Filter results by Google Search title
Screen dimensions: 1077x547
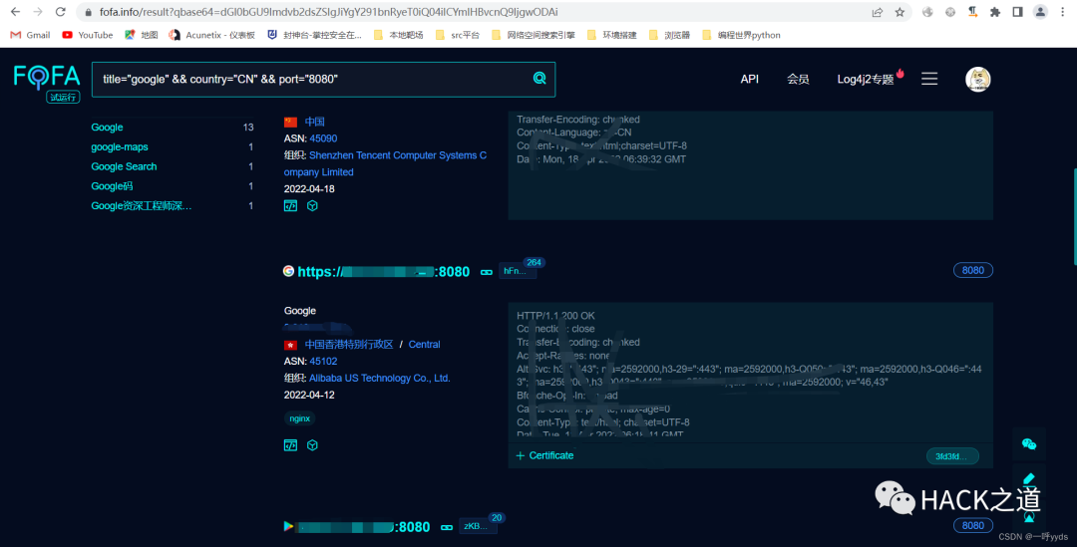tap(124, 166)
